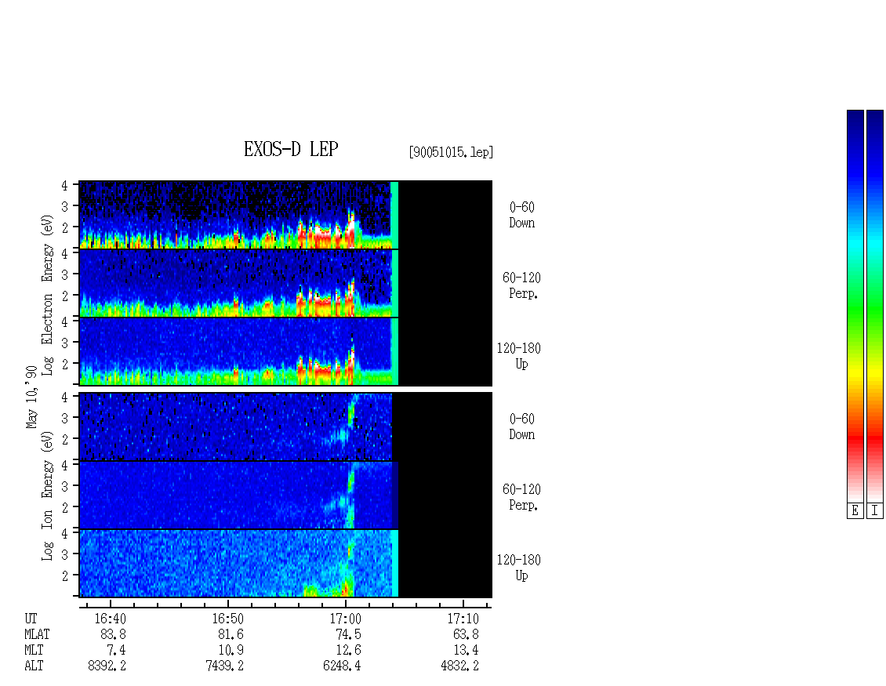Click the electron 60-120 Perp. spectrogram panel

click(285, 283)
